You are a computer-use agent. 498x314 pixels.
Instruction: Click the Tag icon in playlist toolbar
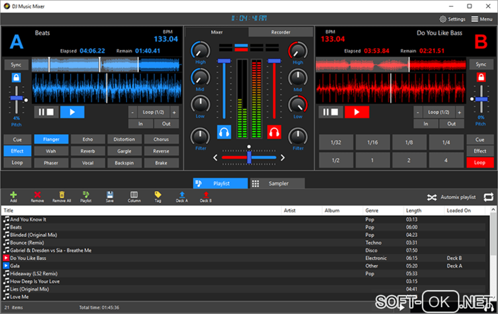pyautogui.click(x=158, y=195)
